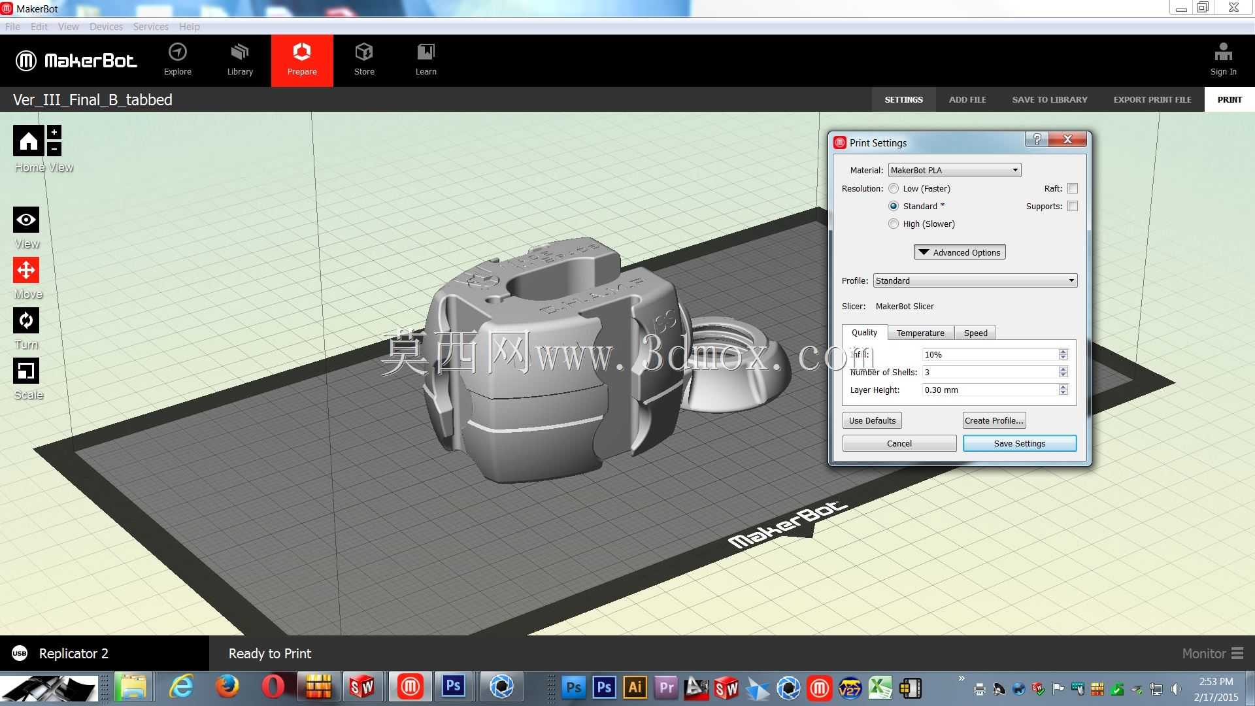Open the Learn section
The image size is (1255, 706).
(426, 60)
